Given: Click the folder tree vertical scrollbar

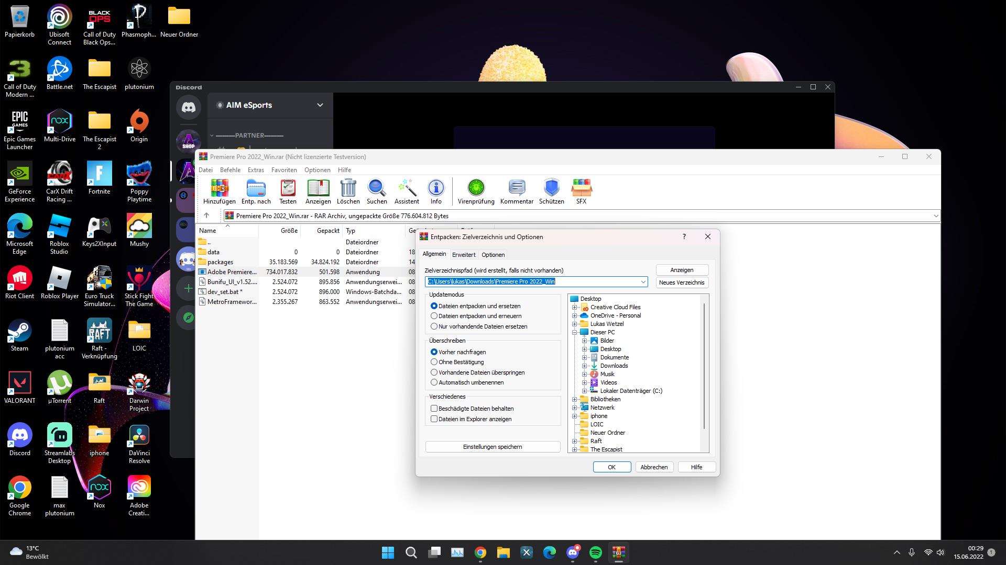Looking at the screenshot, I should point(704,366).
